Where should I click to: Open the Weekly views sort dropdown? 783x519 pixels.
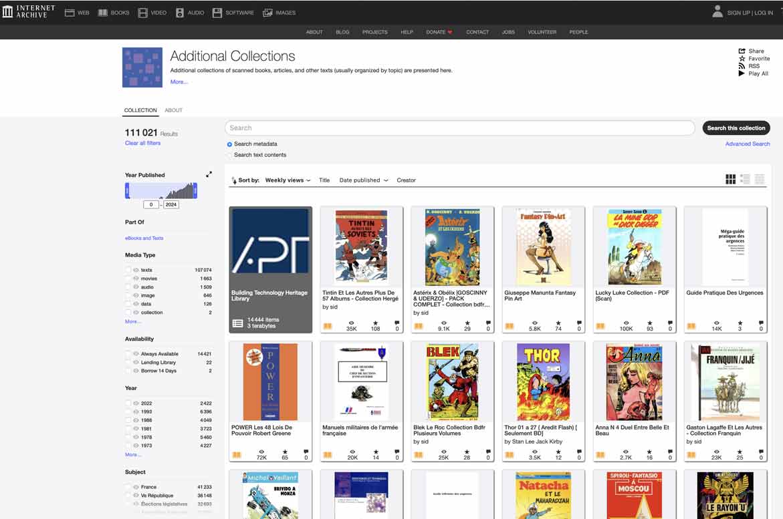point(288,180)
